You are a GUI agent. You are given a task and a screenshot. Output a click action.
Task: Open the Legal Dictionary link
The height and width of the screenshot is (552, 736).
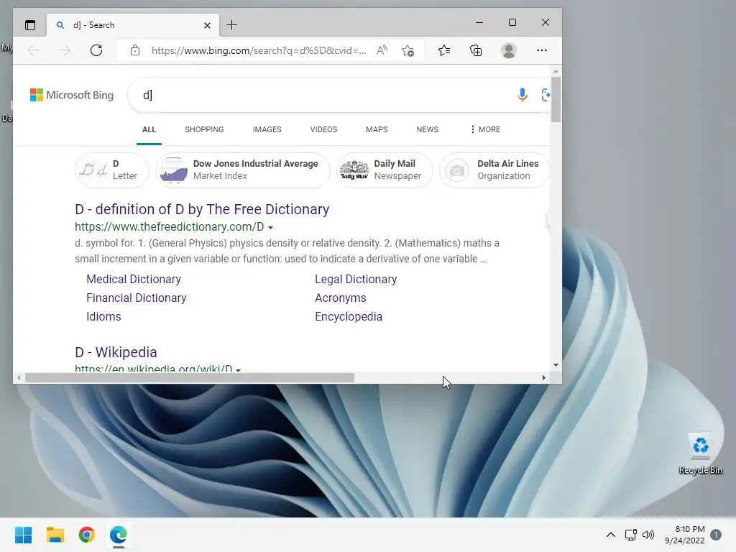356,280
